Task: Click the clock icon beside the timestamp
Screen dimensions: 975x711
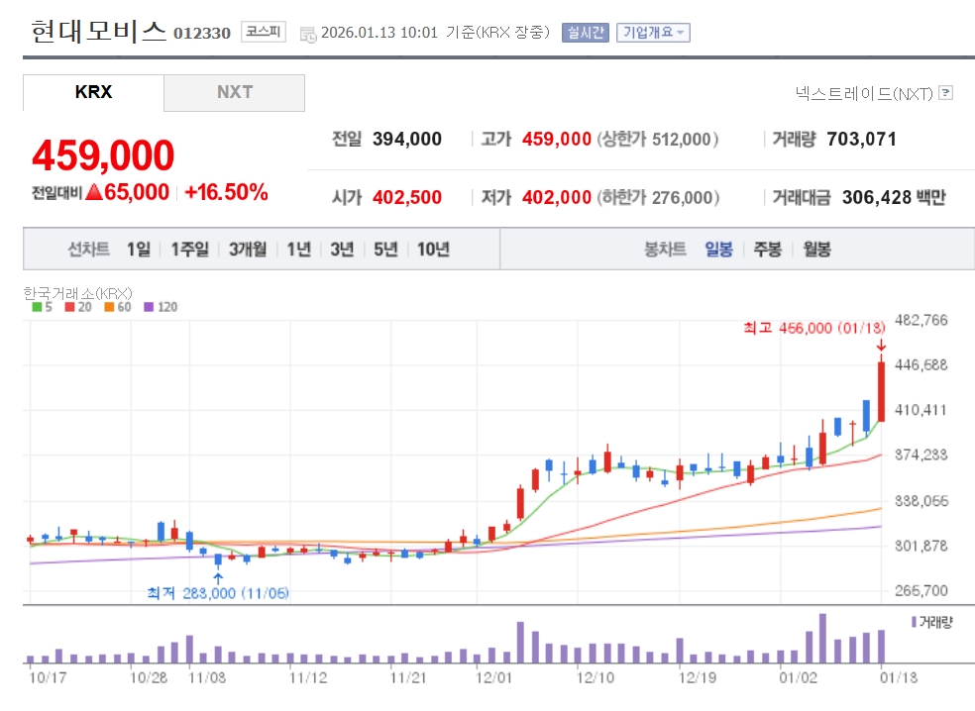Action: click(x=308, y=33)
